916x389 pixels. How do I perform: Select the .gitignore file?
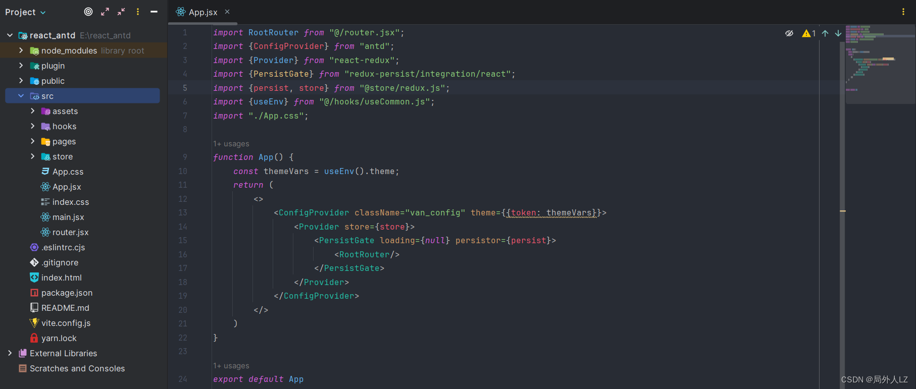tap(60, 262)
